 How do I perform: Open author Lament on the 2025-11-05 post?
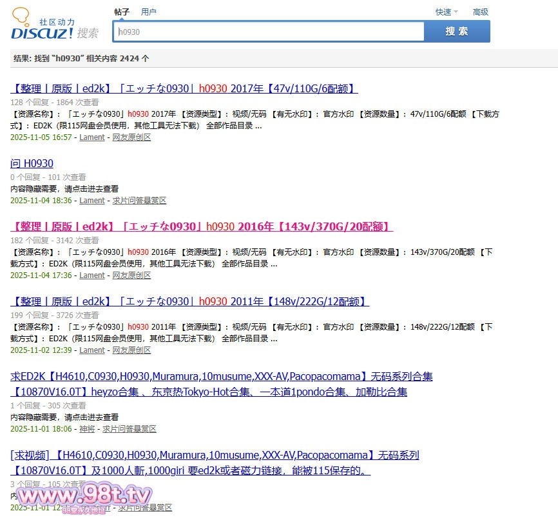coord(91,137)
